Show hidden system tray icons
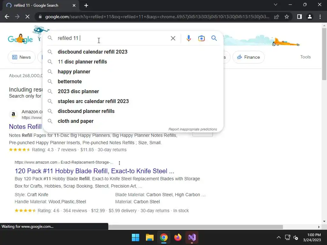327x245 pixels. click(278, 237)
